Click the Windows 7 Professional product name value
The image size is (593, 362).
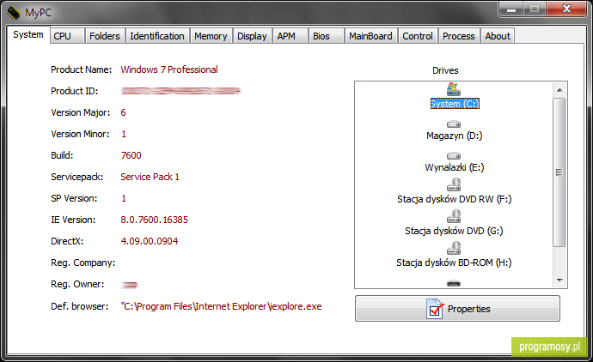point(169,69)
